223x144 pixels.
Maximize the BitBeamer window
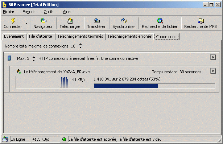click(211, 5)
